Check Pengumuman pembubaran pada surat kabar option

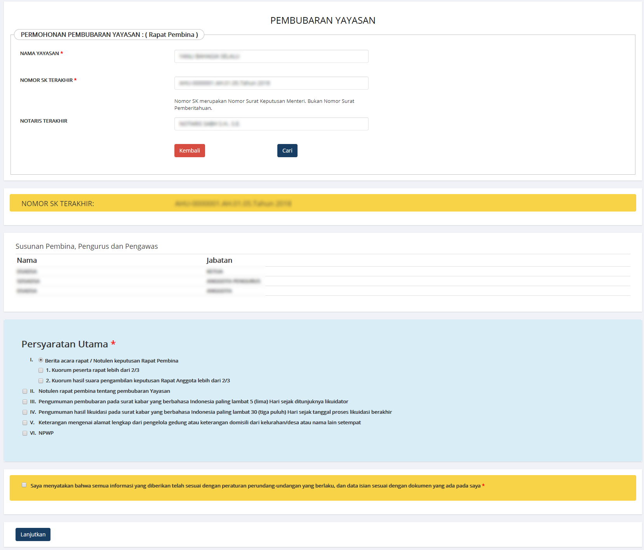(x=25, y=402)
